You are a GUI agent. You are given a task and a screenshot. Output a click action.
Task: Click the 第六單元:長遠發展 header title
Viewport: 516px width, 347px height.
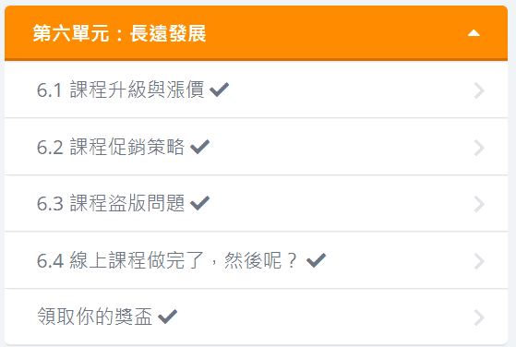pyautogui.click(x=119, y=33)
